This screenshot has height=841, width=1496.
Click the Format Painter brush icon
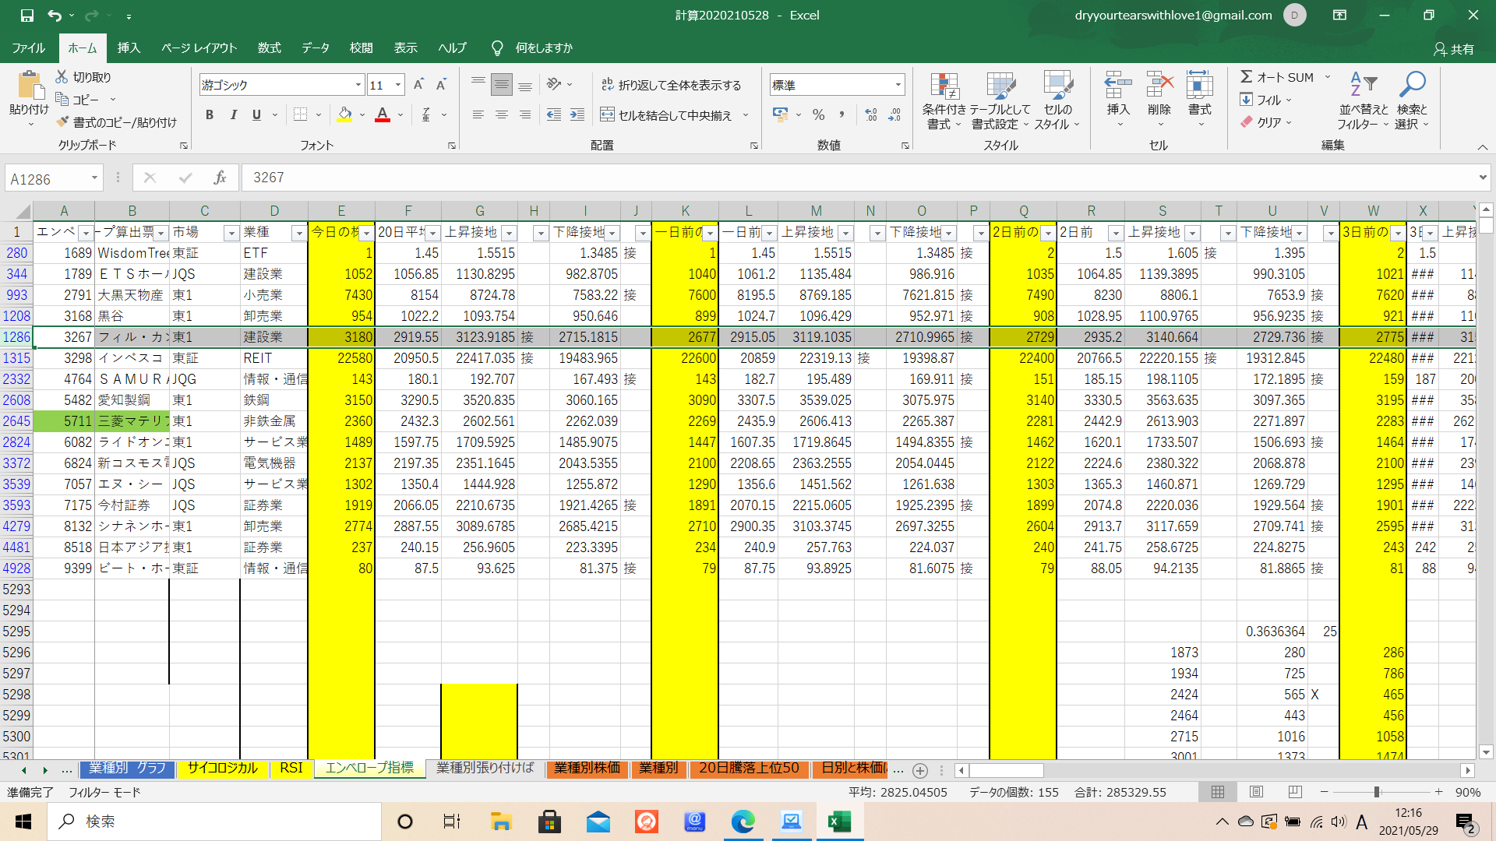[63, 122]
